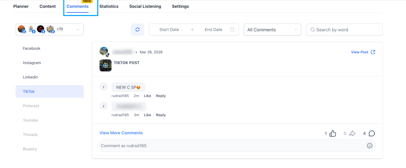
Task: Select the Comments tab
Action: pos(78,6)
